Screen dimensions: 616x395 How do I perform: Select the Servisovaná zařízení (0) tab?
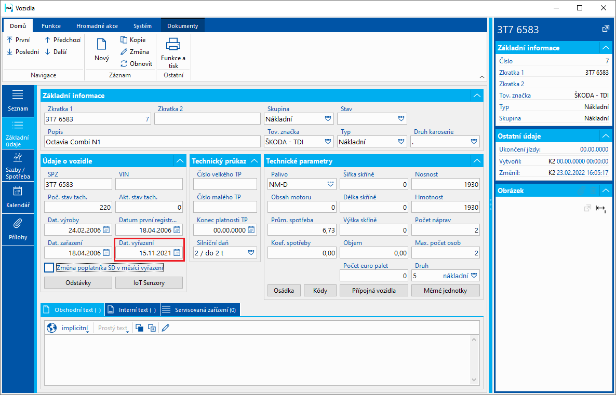[x=200, y=310]
